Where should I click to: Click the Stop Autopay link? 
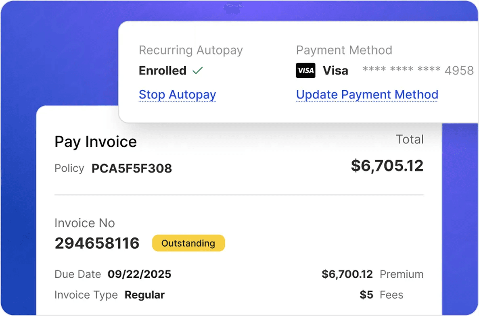(x=177, y=95)
